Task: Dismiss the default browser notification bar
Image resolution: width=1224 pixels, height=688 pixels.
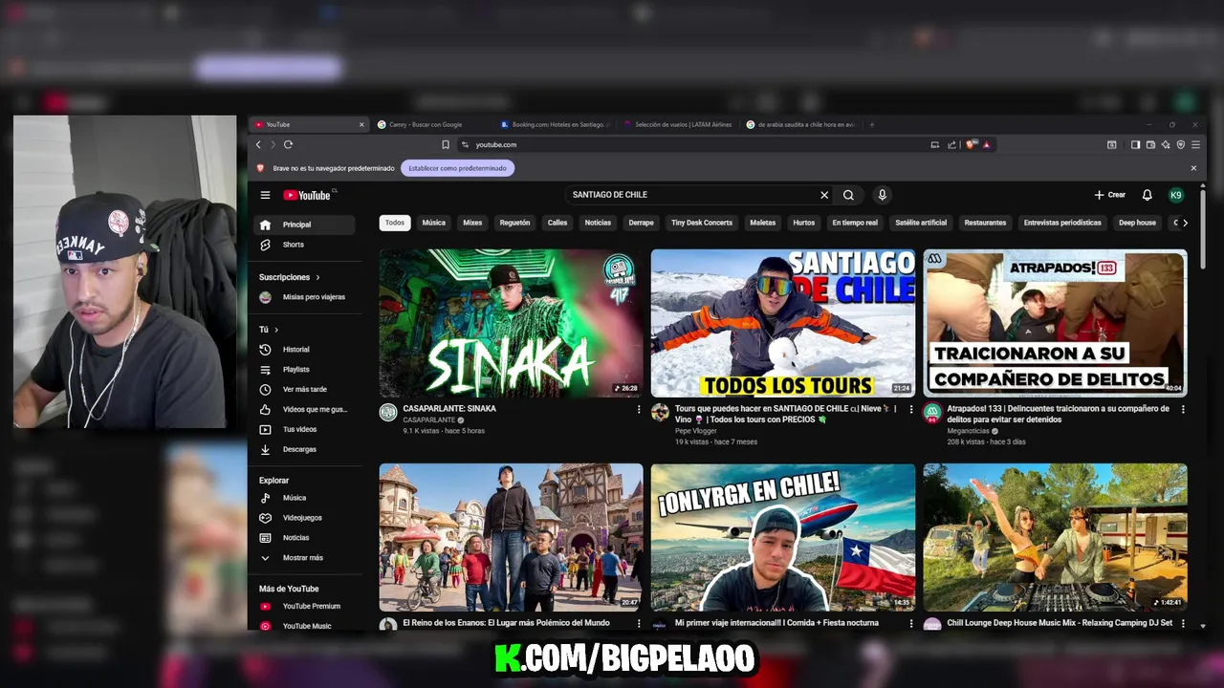Action: click(1193, 168)
